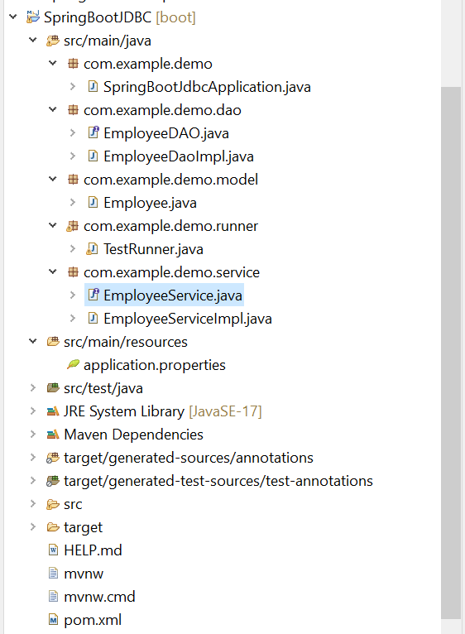465x634 pixels.
Task: Click the JRE System Library icon
Action: [x=53, y=411]
